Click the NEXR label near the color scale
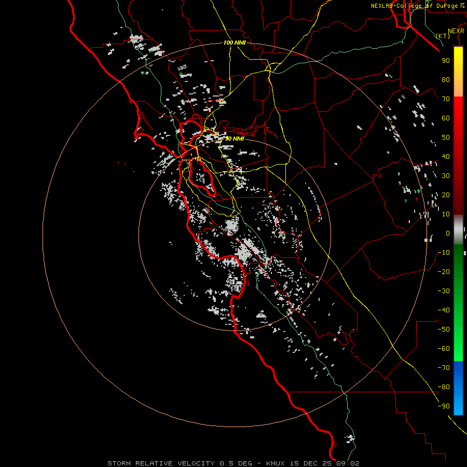The width and height of the screenshot is (467, 467). coord(456,31)
